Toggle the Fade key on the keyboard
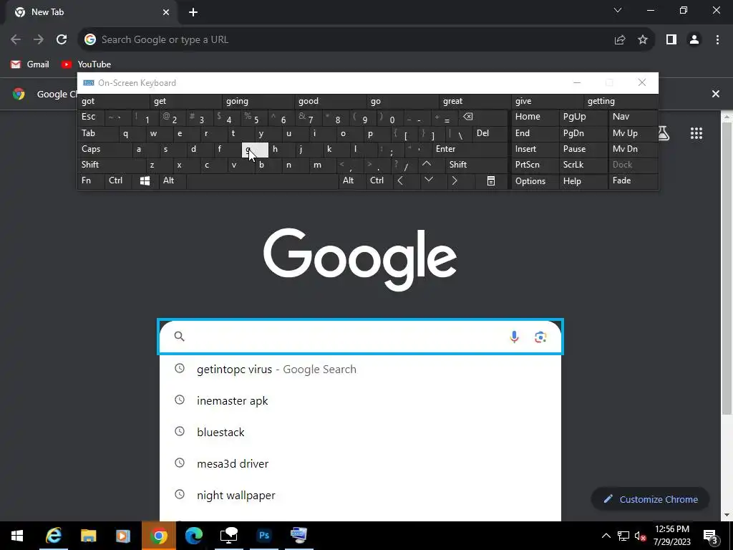 pos(633,181)
